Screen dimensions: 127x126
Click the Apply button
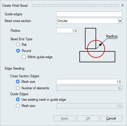[x=65, y=118]
